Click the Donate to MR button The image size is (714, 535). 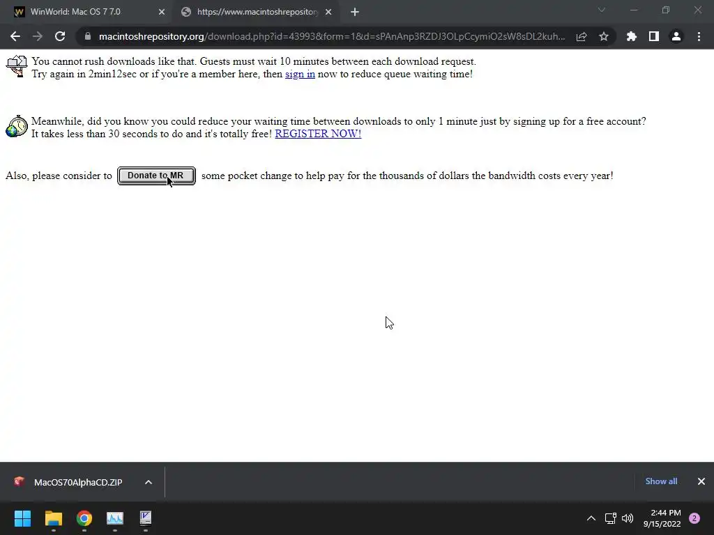[x=156, y=176]
